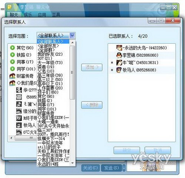Click the 添加 > button
The width and height of the screenshot is (185, 178).
point(92,67)
